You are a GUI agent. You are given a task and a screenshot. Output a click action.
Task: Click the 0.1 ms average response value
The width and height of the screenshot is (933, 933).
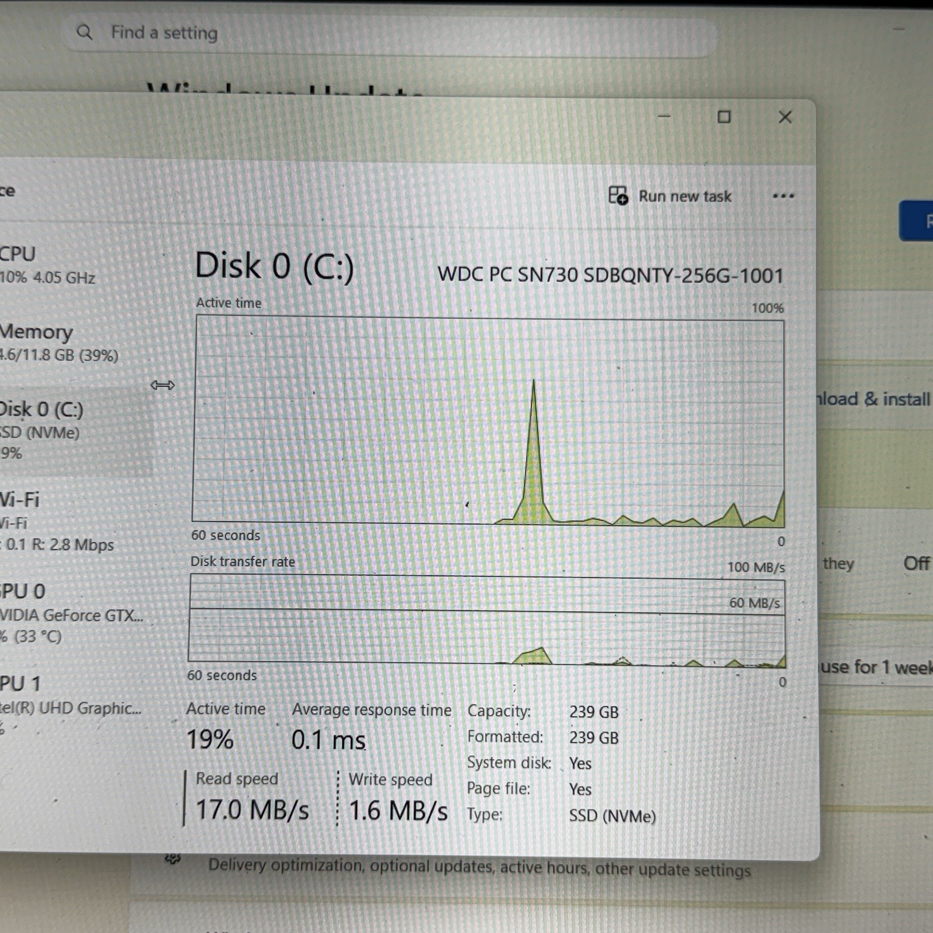click(329, 740)
